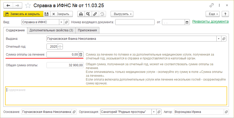This screenshot has height=118, width=234.
Task: Open the three-dot menu in title bar
Action: point(219,6)
